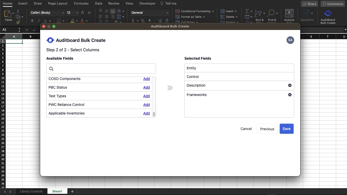The height and width of the screenshot is (195, 347).
Task: Click the Format Painter brush icon
Action: tap(18, 22)
